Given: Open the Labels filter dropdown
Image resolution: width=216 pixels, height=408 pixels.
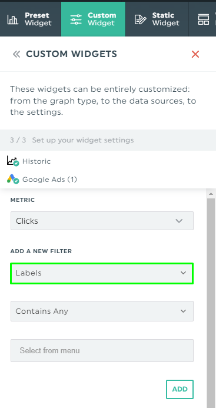Looking at the screenshot, I should click(x=102, y=273).
